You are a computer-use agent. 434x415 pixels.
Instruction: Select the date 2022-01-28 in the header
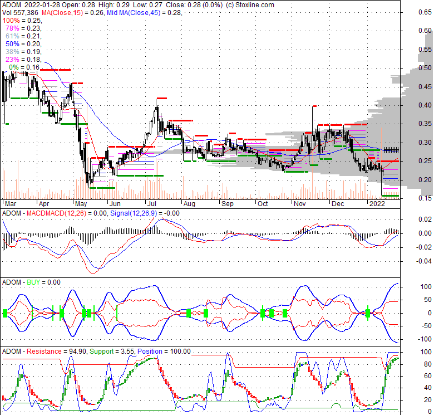[x=42, y=5]
